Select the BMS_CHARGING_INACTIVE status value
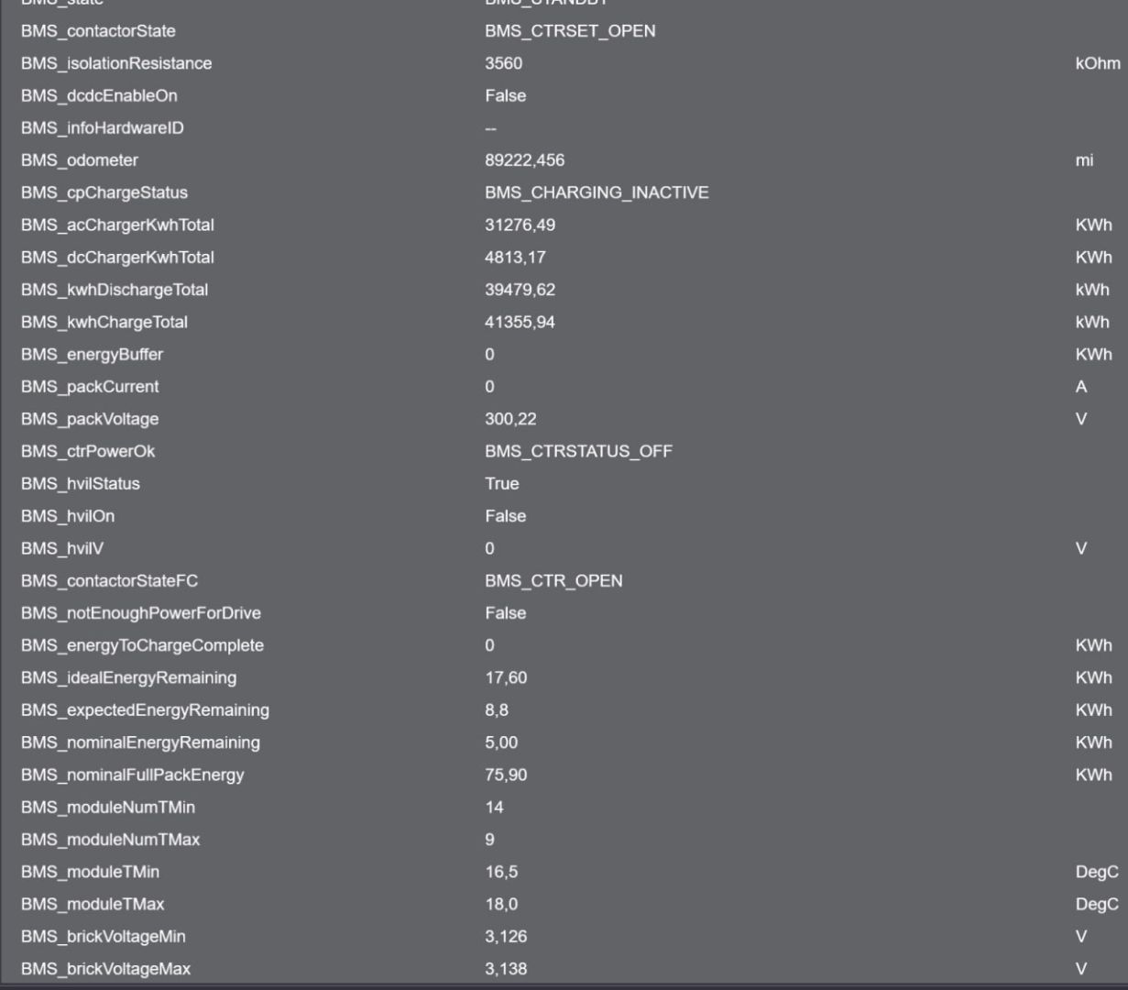 tap(597, 192)
